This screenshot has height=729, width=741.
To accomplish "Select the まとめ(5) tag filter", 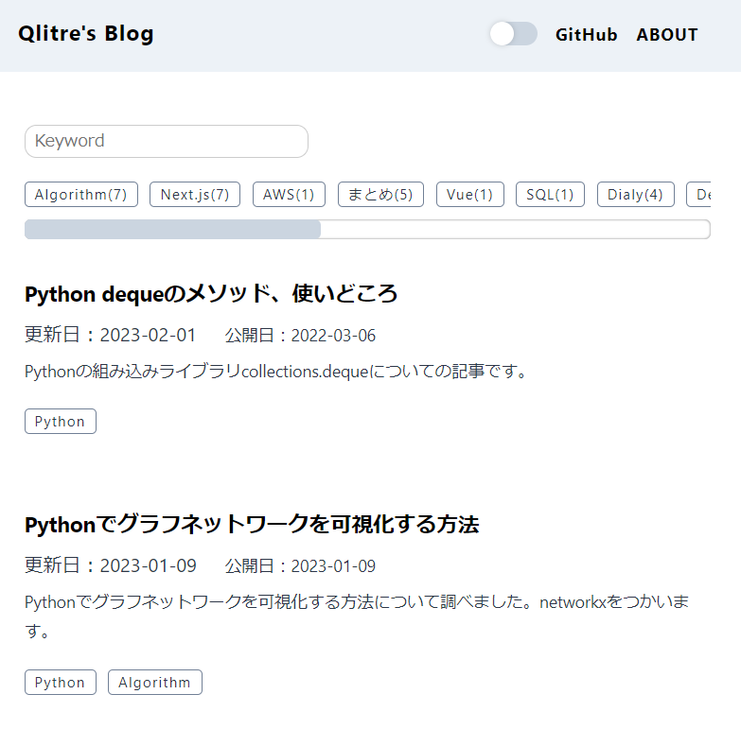I will (x=380, y=195).
